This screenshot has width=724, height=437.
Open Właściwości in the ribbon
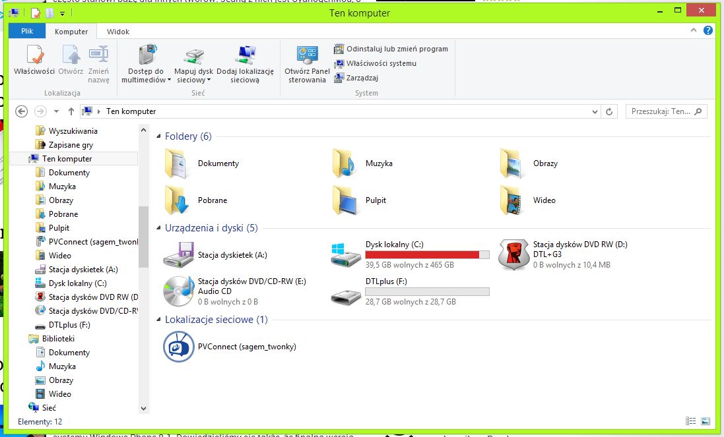point(34,60)
